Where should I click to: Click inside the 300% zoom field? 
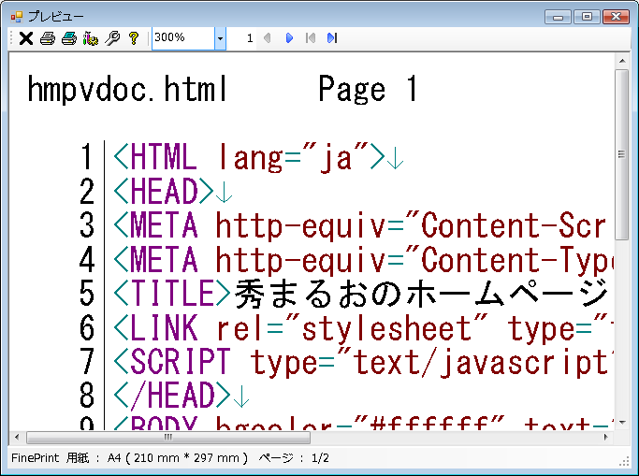(x=182, y=38)
